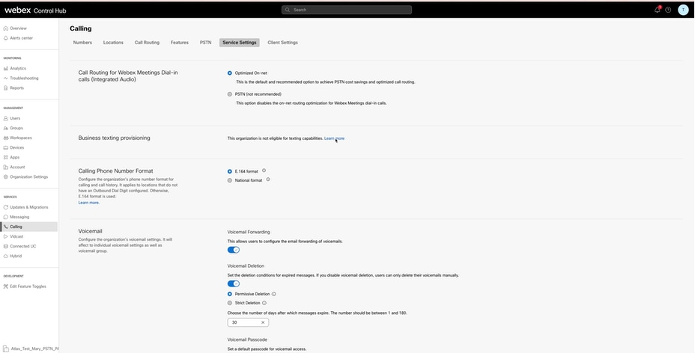Screen dimensions: 695x353
Task: Switch to the Client Settings tab
Action: click(x=283, y=43)
